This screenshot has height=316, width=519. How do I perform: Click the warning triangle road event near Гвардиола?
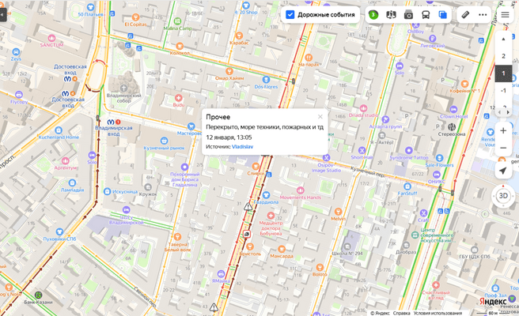tap(248, 207)
